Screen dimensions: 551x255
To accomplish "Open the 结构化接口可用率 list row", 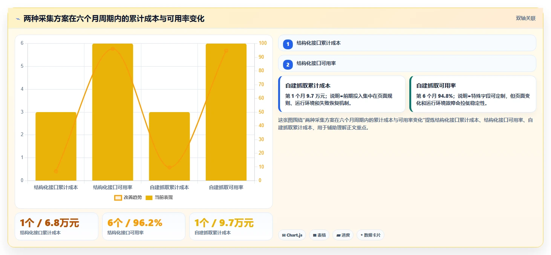I will tap(407, 63).
